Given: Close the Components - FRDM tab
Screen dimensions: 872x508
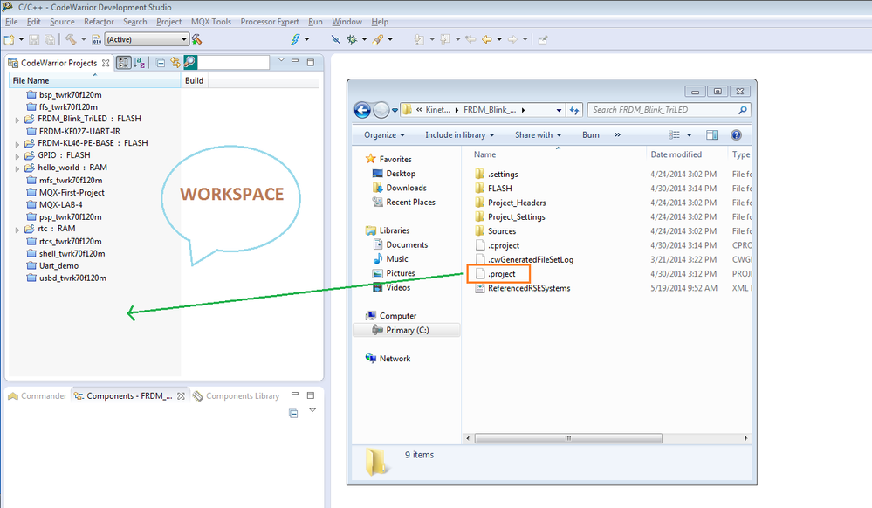Looking at the screenshot, I should (181, 396).
